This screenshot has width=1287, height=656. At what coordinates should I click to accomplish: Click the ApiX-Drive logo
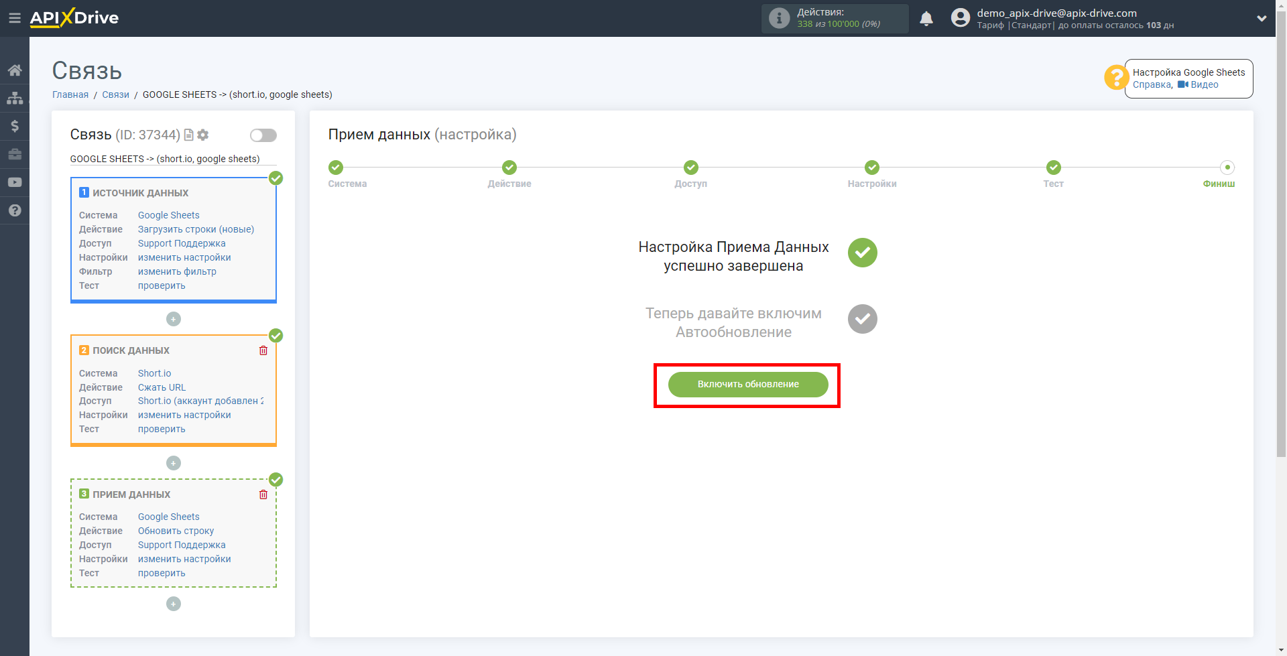click(74, 18)
